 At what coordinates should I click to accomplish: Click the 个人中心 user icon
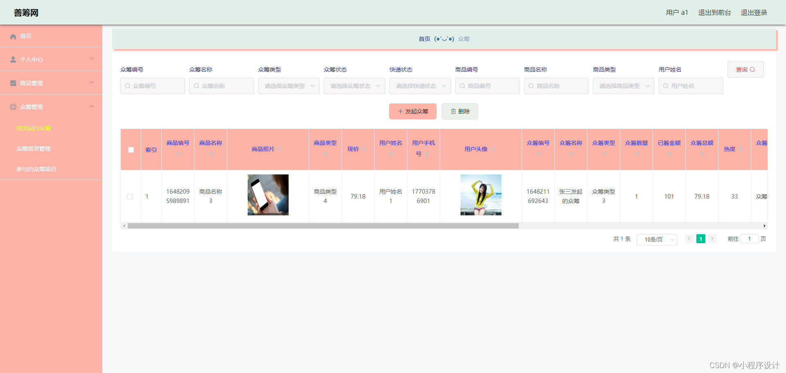13,59
